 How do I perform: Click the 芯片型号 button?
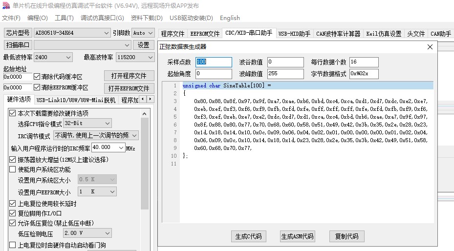[x=18, y=33]
